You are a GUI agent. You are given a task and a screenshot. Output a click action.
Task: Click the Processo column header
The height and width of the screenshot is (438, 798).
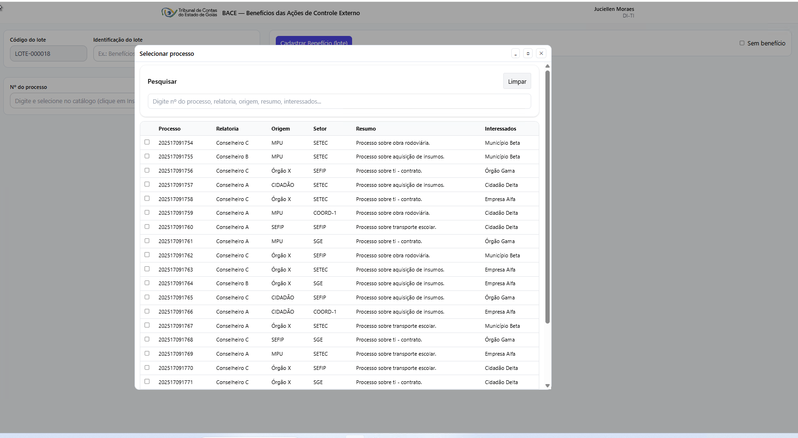(170, 129)
